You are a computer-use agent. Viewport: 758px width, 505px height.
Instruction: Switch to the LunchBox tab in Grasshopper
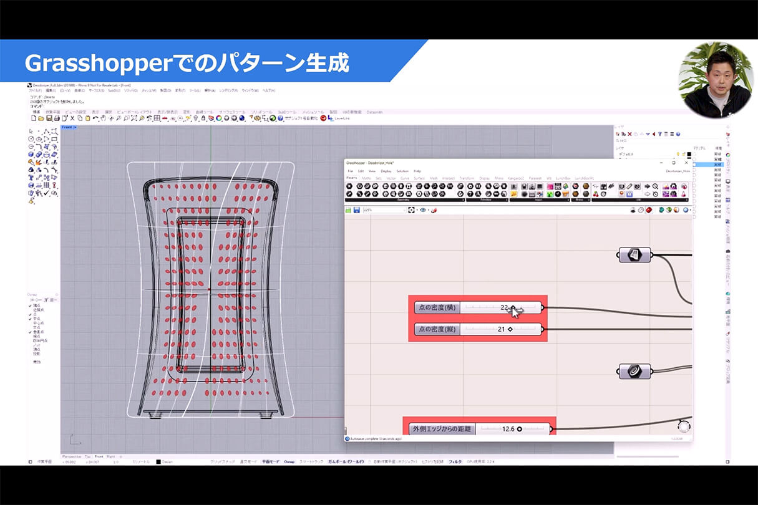(x=564, y=178)
